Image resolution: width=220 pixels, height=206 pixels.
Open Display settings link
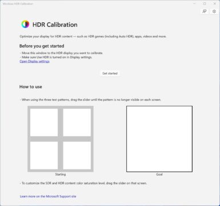pyautogui.click(x=34, y=61)
